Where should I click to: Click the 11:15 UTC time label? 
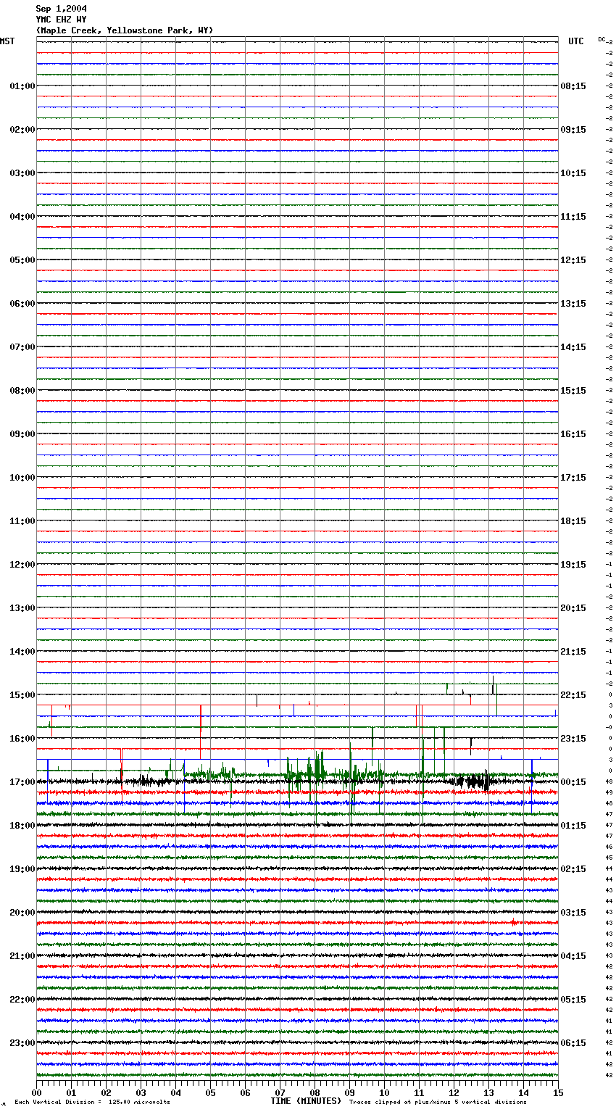573,217
